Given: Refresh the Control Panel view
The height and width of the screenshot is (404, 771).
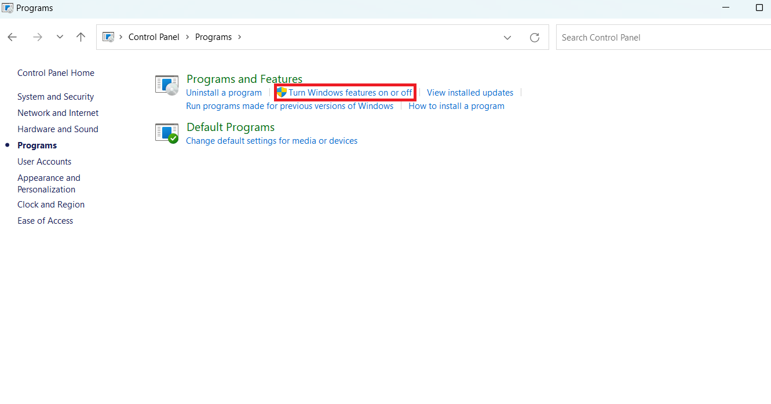Looking at the screenshot, I should [535, 38].
